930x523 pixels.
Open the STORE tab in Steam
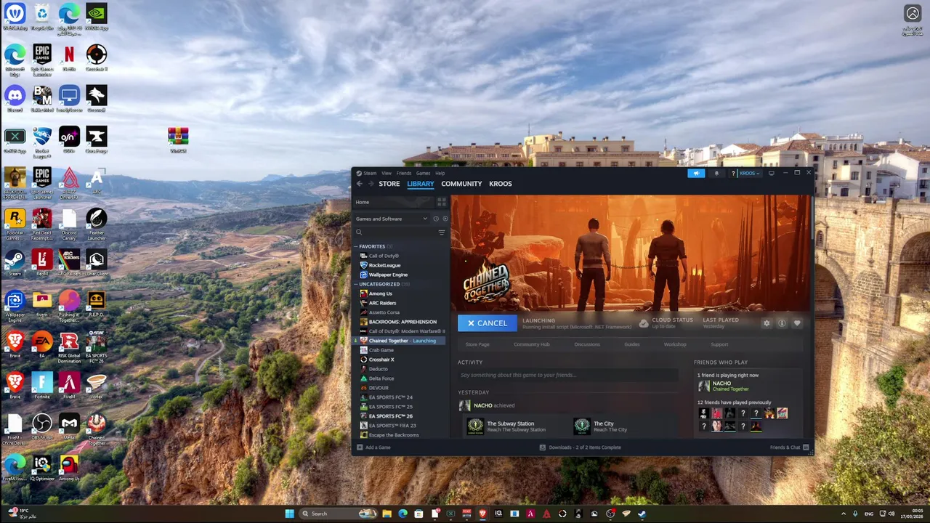[x=389, y=184]
